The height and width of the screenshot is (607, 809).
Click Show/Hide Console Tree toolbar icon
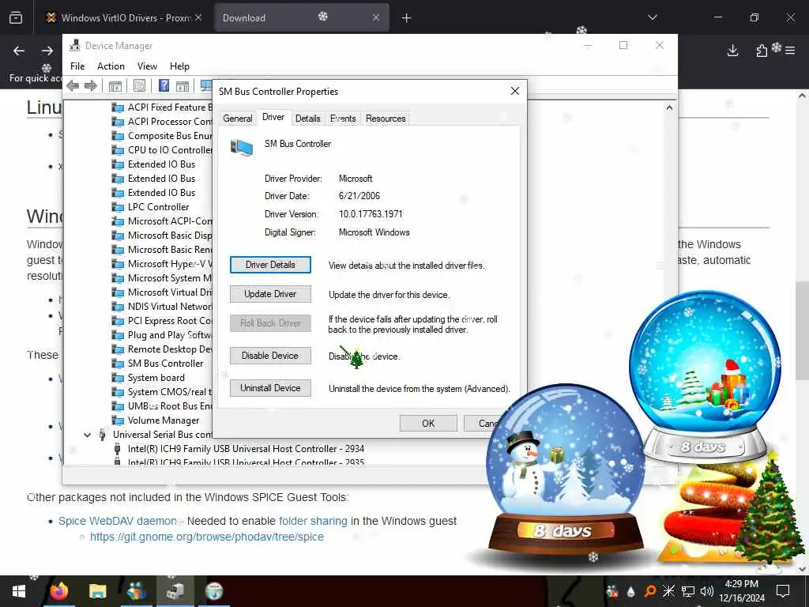click(x=115, y=85)
